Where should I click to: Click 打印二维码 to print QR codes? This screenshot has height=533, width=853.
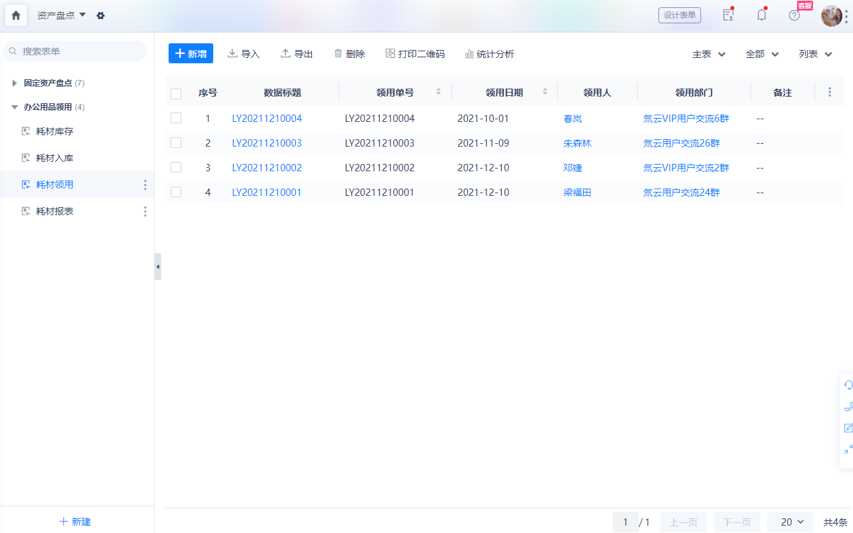tap(415, 54)
